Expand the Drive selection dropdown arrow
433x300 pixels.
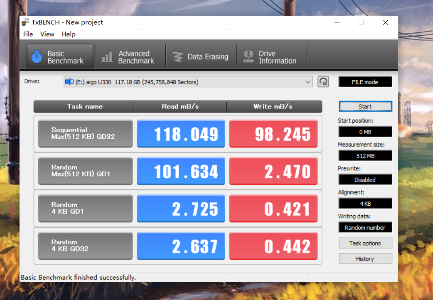[308, 82]
